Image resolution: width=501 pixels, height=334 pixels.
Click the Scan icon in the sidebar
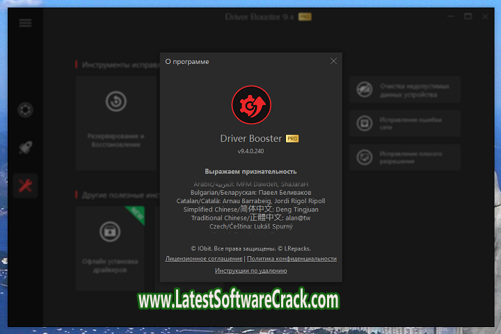click(26, 109)
